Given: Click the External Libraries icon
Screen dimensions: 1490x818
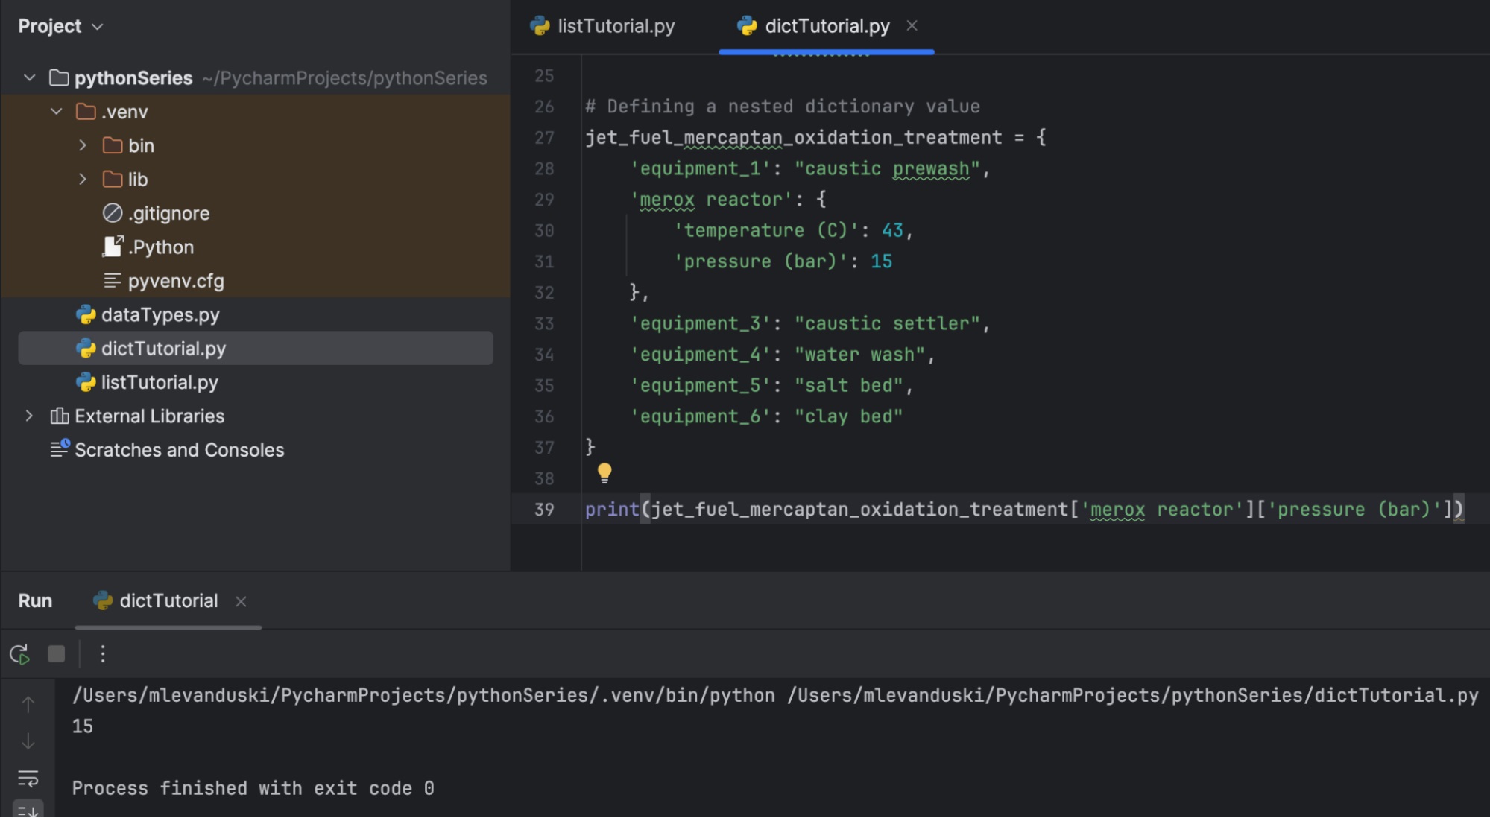Looking at the screenshot, I should click(x=60, y=416).
